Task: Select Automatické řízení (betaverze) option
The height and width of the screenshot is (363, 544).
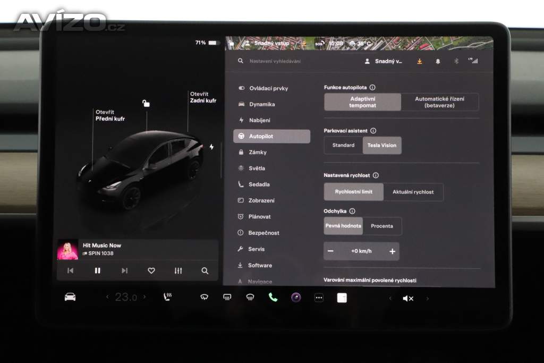Action: click(439, 102)
